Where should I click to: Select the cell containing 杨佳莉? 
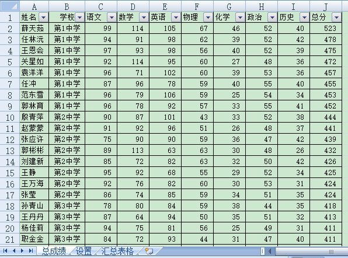[x=34, y=228]
